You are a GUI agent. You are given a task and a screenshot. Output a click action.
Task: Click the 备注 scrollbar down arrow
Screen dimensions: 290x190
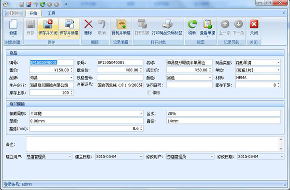point(281,149)
